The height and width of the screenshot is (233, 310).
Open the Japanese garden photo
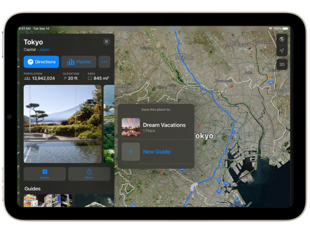(62, 124)
